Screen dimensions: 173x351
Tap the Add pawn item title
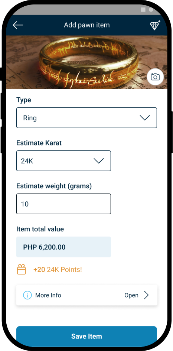pyautogui.click(x=87, y=25)
